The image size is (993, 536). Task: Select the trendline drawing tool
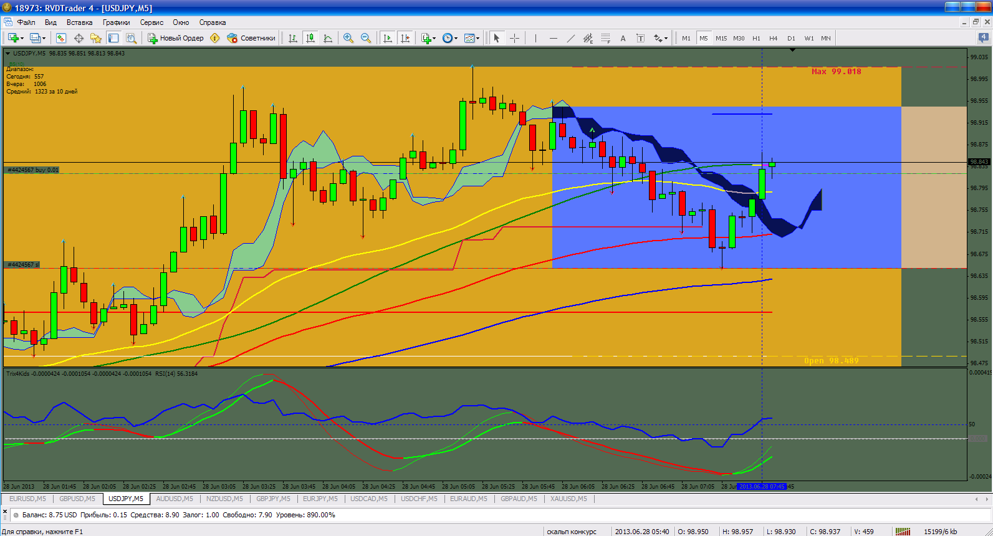[570, 38]
